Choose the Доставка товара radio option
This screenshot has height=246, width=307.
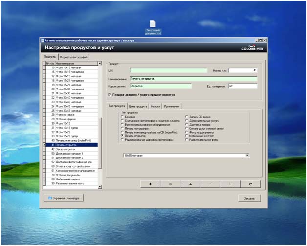click(187, 125)
